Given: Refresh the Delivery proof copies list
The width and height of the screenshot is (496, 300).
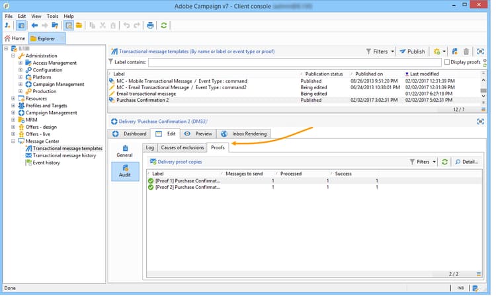Looking at the screenshot, I should (x=444, y=162).
